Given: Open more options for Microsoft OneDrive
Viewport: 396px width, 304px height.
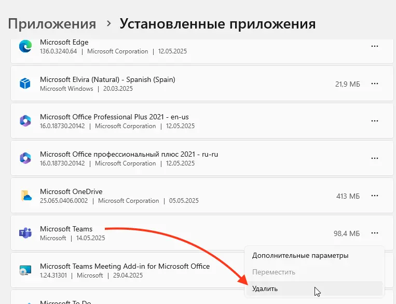Looking at the screenshot, I should pyautogui.click(x=375, y=196).
